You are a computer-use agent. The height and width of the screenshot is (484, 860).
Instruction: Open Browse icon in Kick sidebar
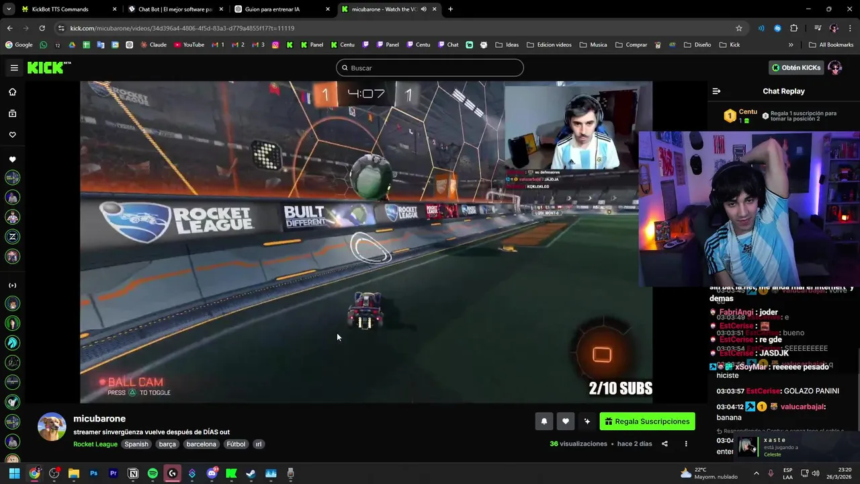coord(12,114)
